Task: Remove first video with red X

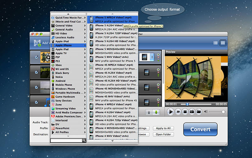Action: pos(158,58)
